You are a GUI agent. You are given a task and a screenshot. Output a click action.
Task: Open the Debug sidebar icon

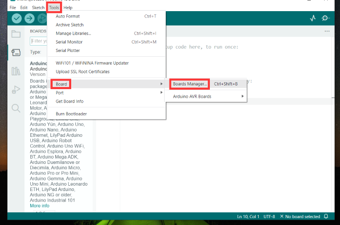pyautogui.click(x=16, y=90)
